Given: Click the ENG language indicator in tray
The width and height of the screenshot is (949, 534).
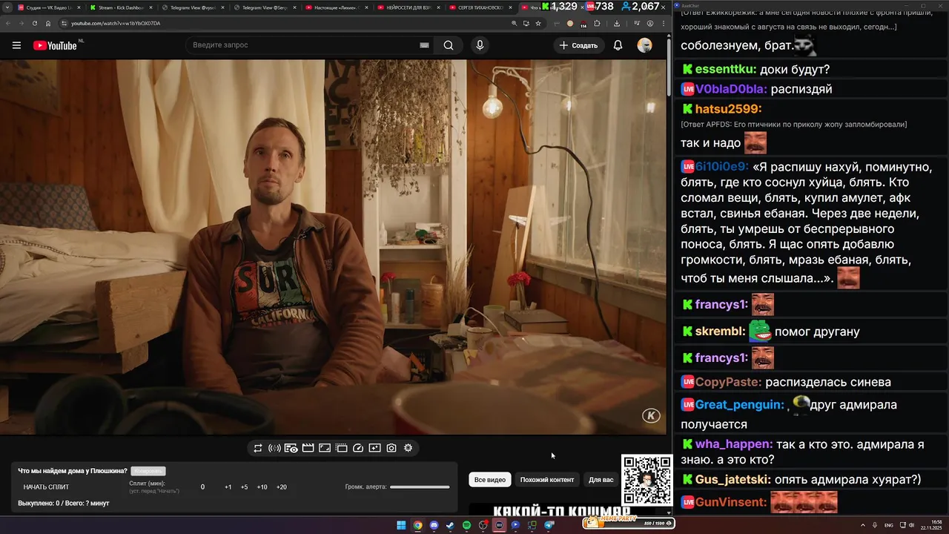Looking at the screenshot, I should (889, 525).
